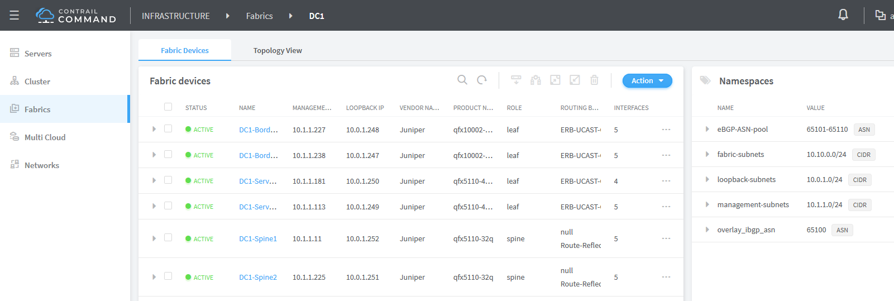The image size is (894, 301).
Task: Go to Networks in the sidebar
Action: click(42, 165)
